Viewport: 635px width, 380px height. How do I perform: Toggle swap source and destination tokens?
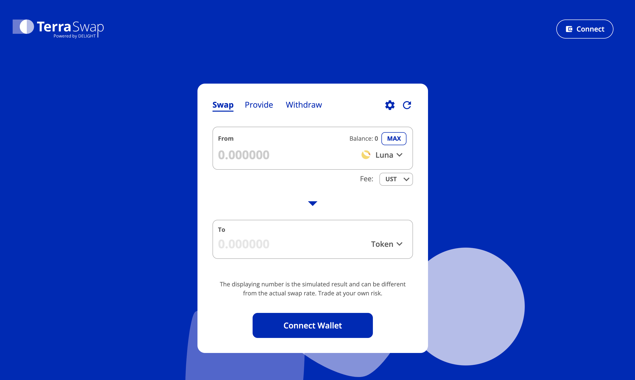[313, 203]
